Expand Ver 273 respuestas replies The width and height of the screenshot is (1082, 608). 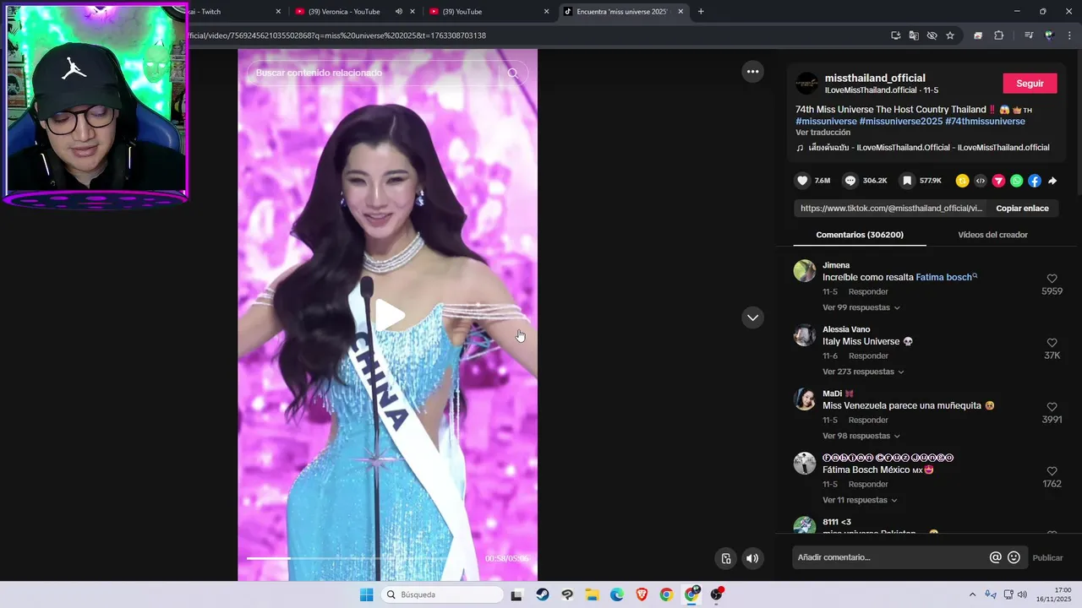[863, 372]
